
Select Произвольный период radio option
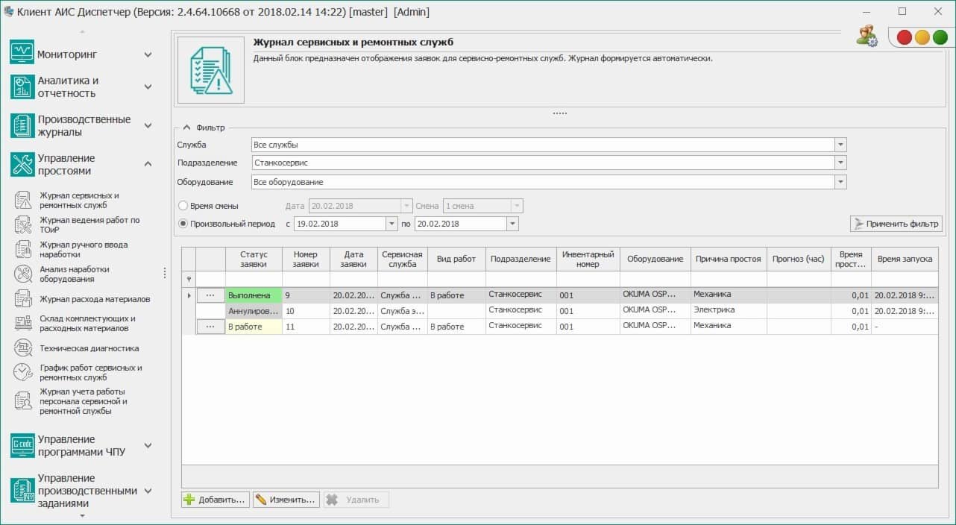click(183, 223)
